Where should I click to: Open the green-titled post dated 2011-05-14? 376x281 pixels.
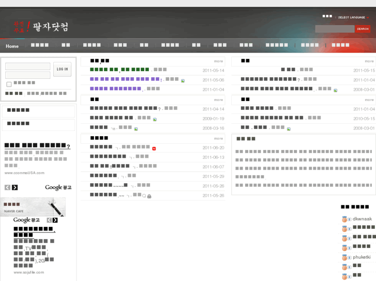[x=119, y=70]
